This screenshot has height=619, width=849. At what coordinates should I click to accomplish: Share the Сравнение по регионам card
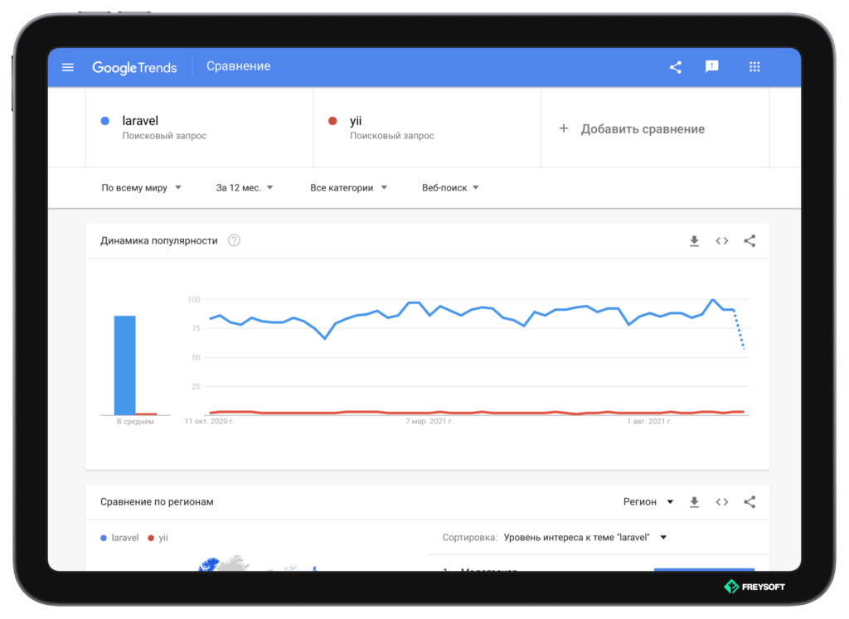tap(750, 502)
